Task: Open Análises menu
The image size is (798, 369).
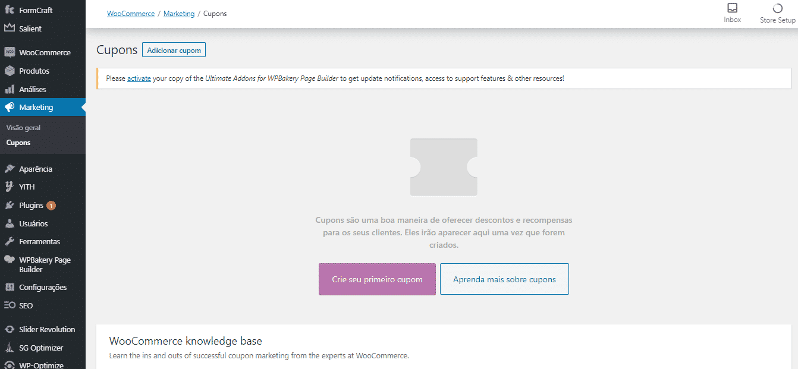Action: pos(43,89)
